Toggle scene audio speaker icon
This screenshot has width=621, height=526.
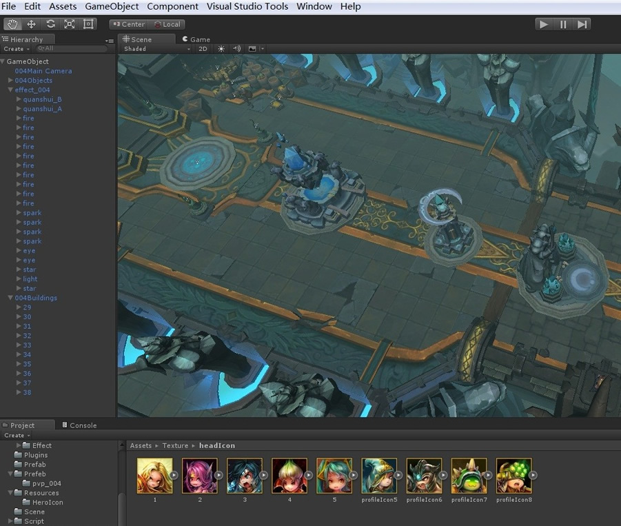(236, 49)
